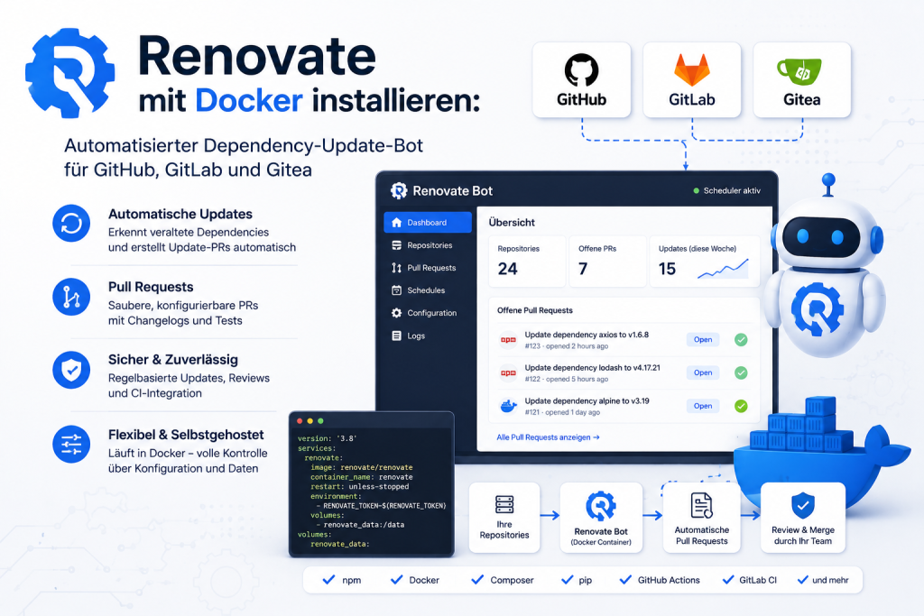Viewport: 924px width, 616px height.
Task: Click the word Docker in the headline
Action: [249, 100]
